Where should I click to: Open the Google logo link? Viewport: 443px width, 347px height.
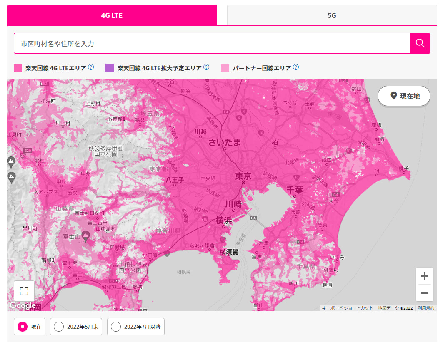click(23, 305)
